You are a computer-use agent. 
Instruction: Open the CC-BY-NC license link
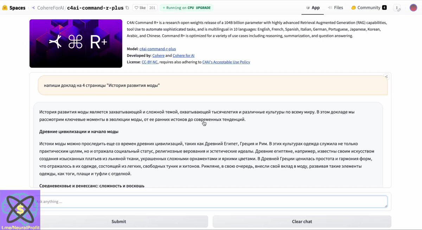(149, 62)
